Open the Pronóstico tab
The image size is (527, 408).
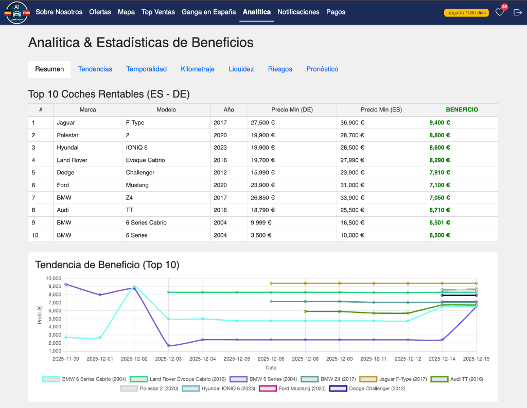coord(322,69)
